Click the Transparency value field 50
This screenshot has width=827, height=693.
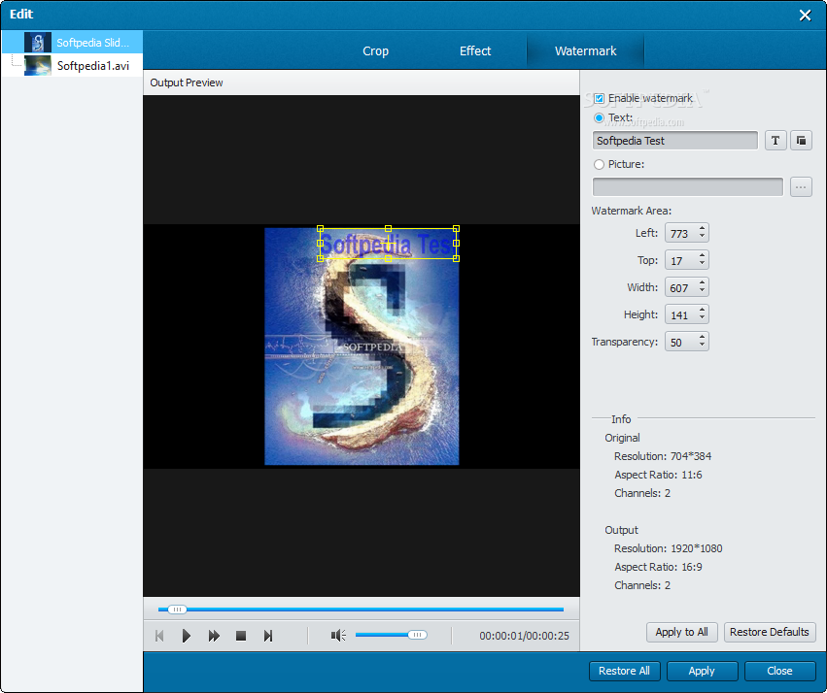coord(681,343)
